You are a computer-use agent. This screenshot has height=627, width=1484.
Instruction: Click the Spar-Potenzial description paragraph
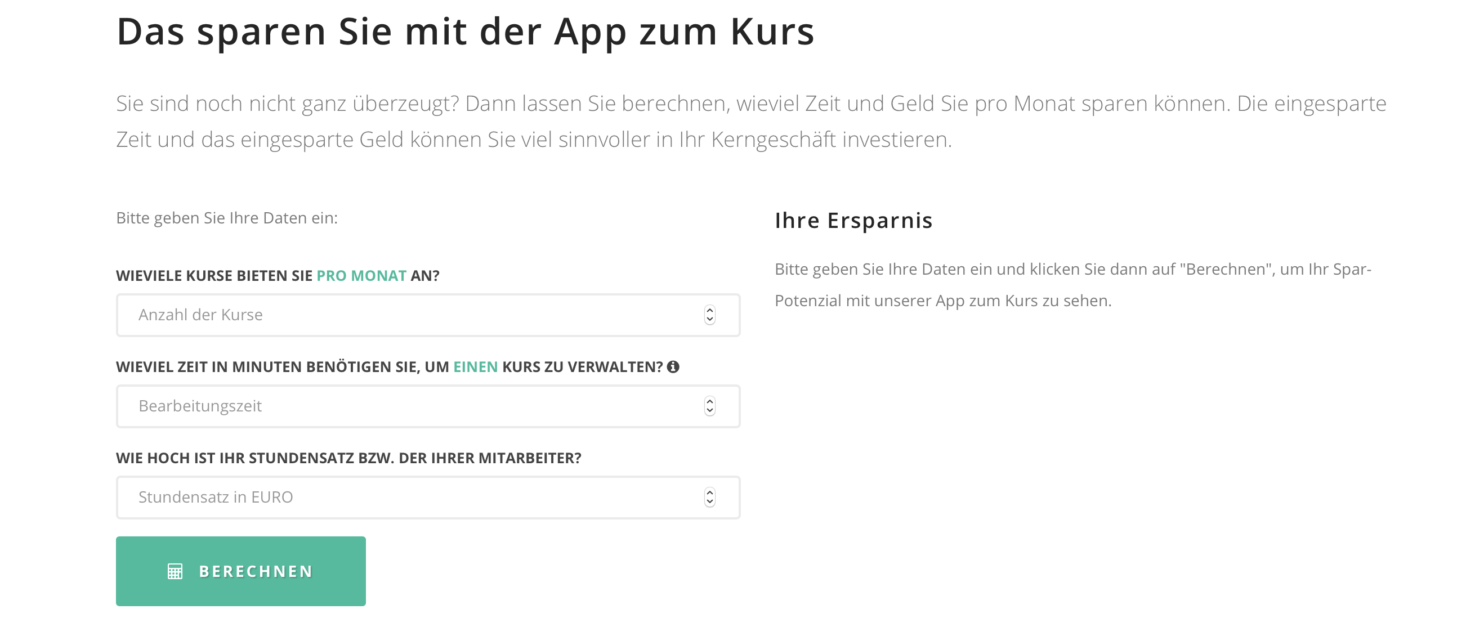point(1072,284)
